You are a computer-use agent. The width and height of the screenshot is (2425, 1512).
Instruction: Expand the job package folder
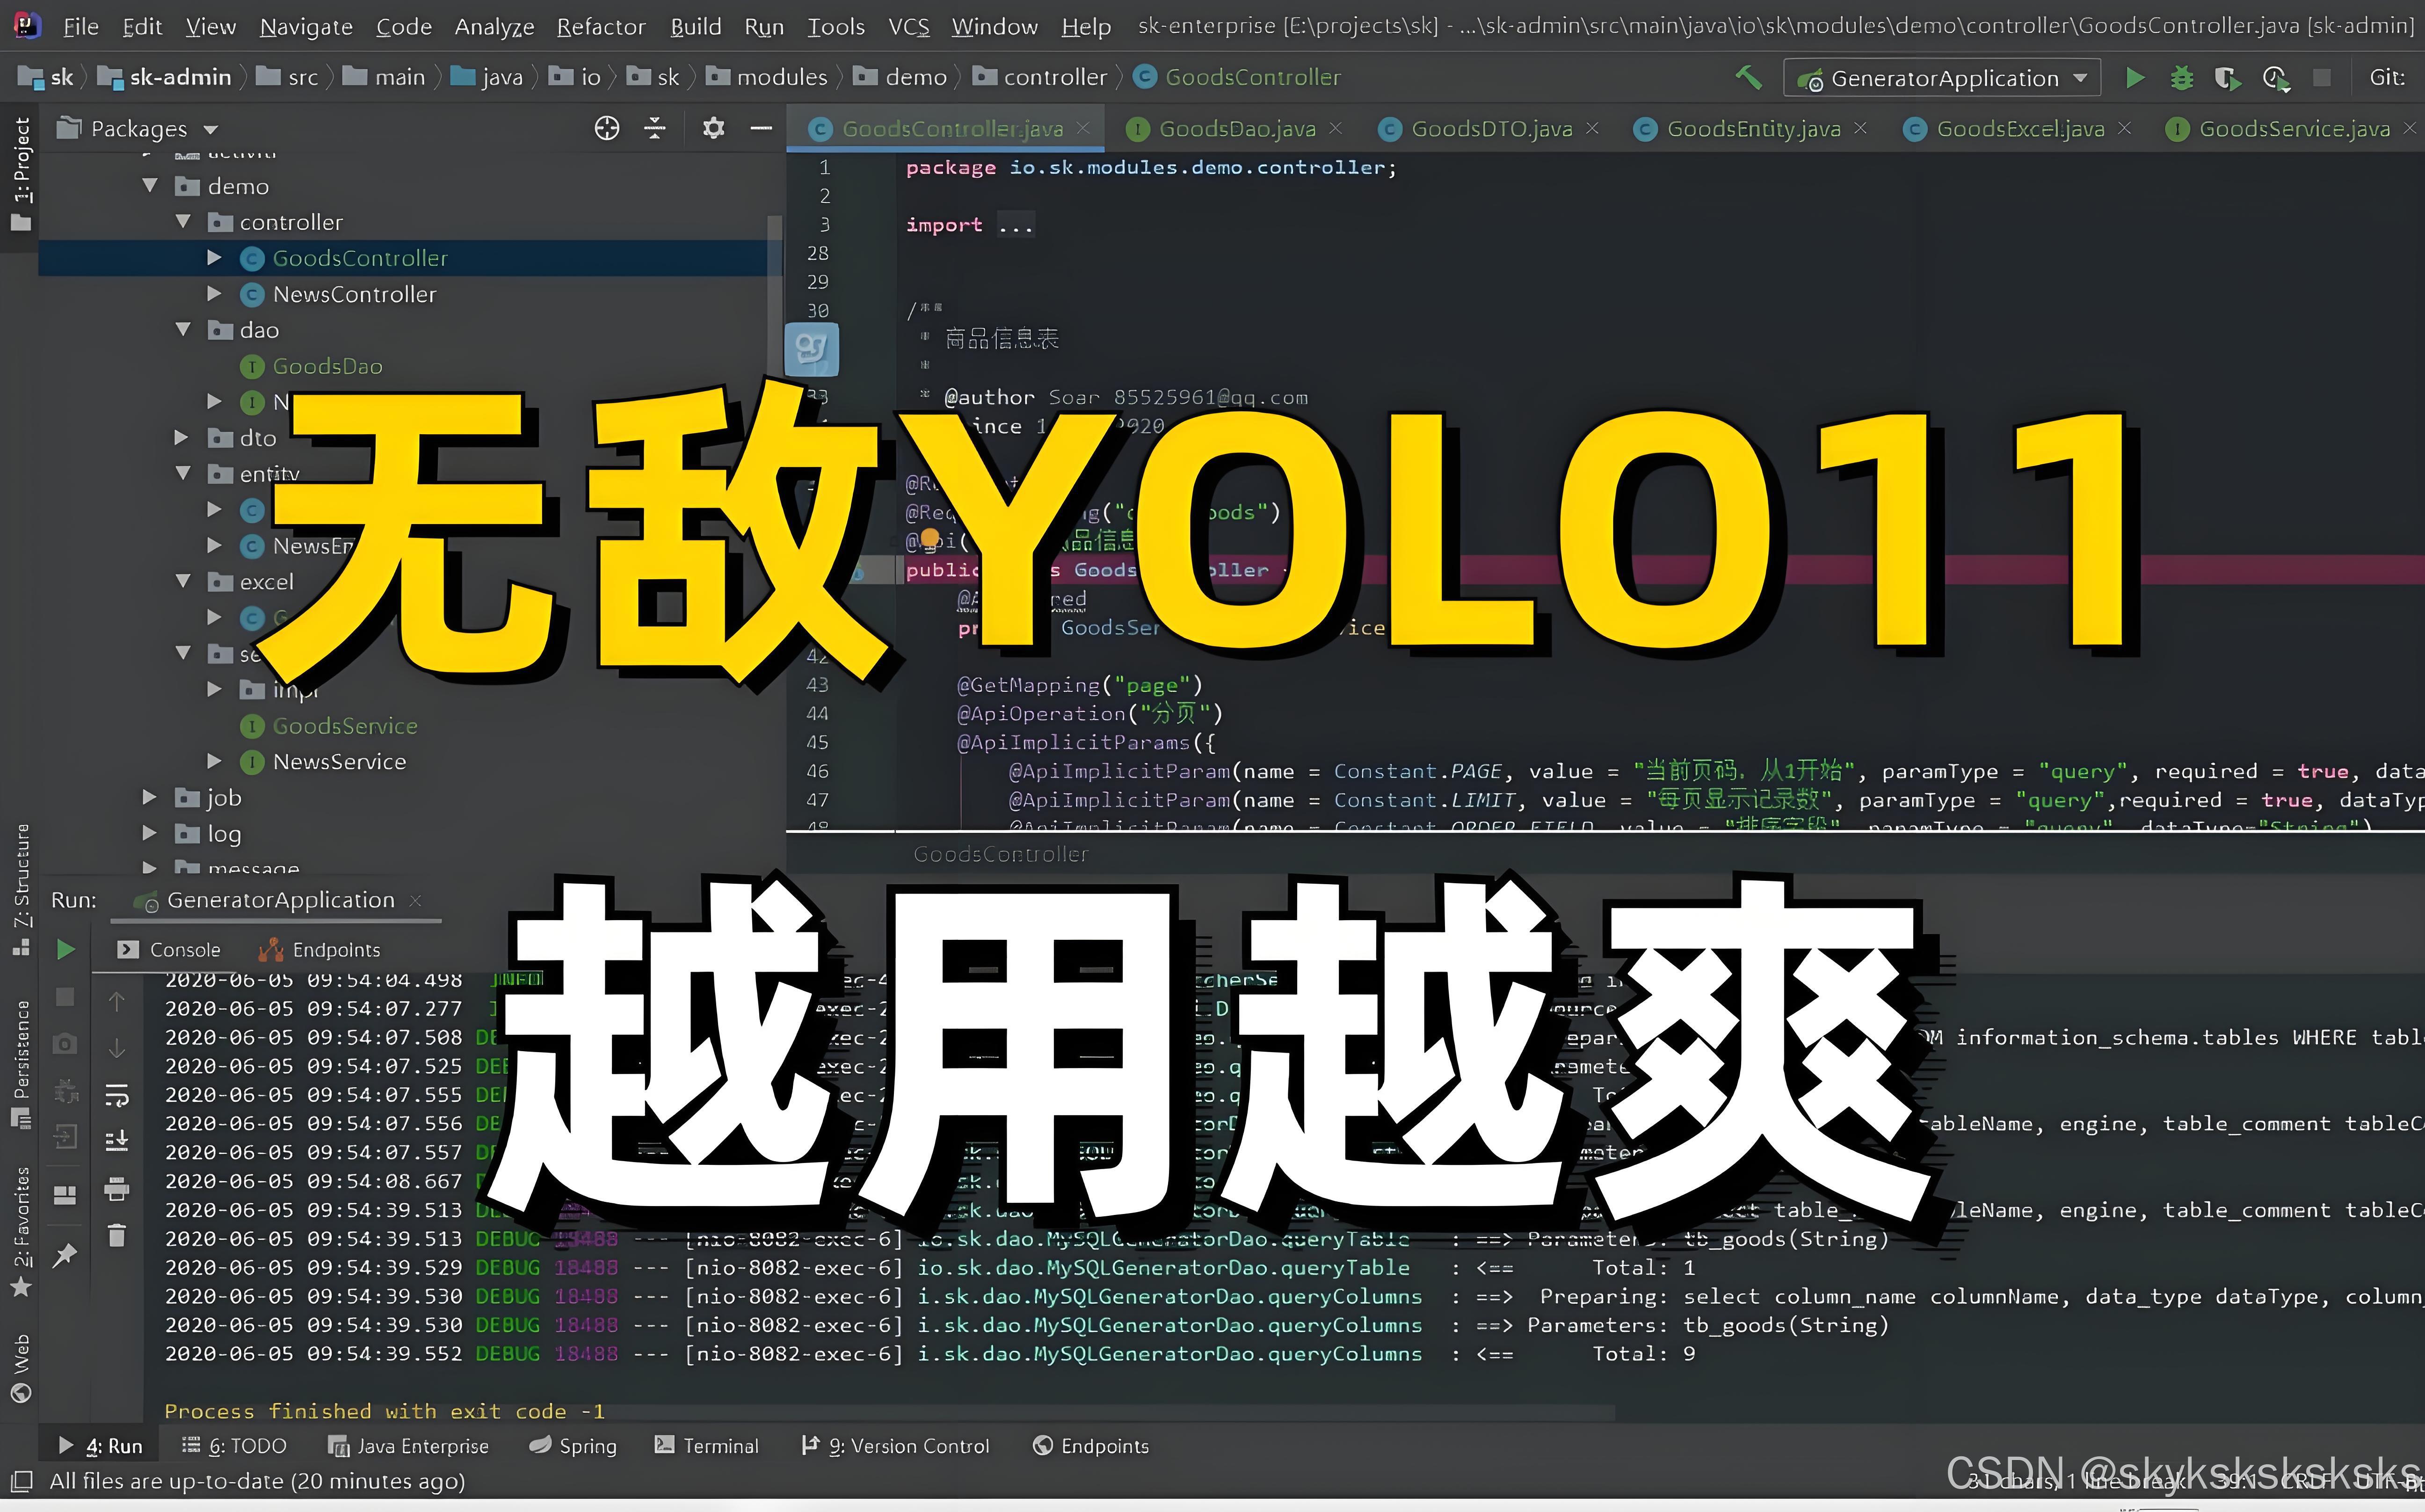coord(150,797)
